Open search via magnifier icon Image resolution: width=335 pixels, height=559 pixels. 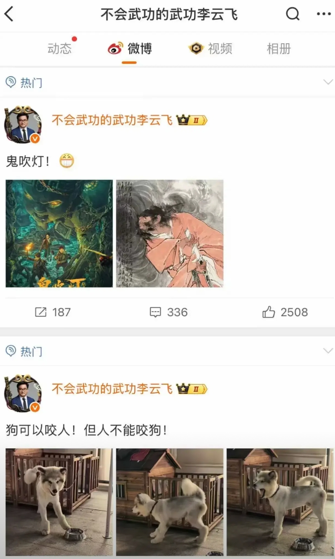(293, 14)
